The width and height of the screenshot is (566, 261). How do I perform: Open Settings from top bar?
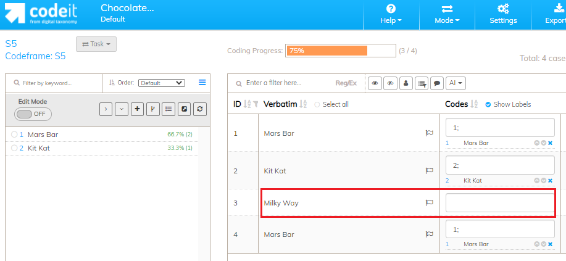point(503,15)
